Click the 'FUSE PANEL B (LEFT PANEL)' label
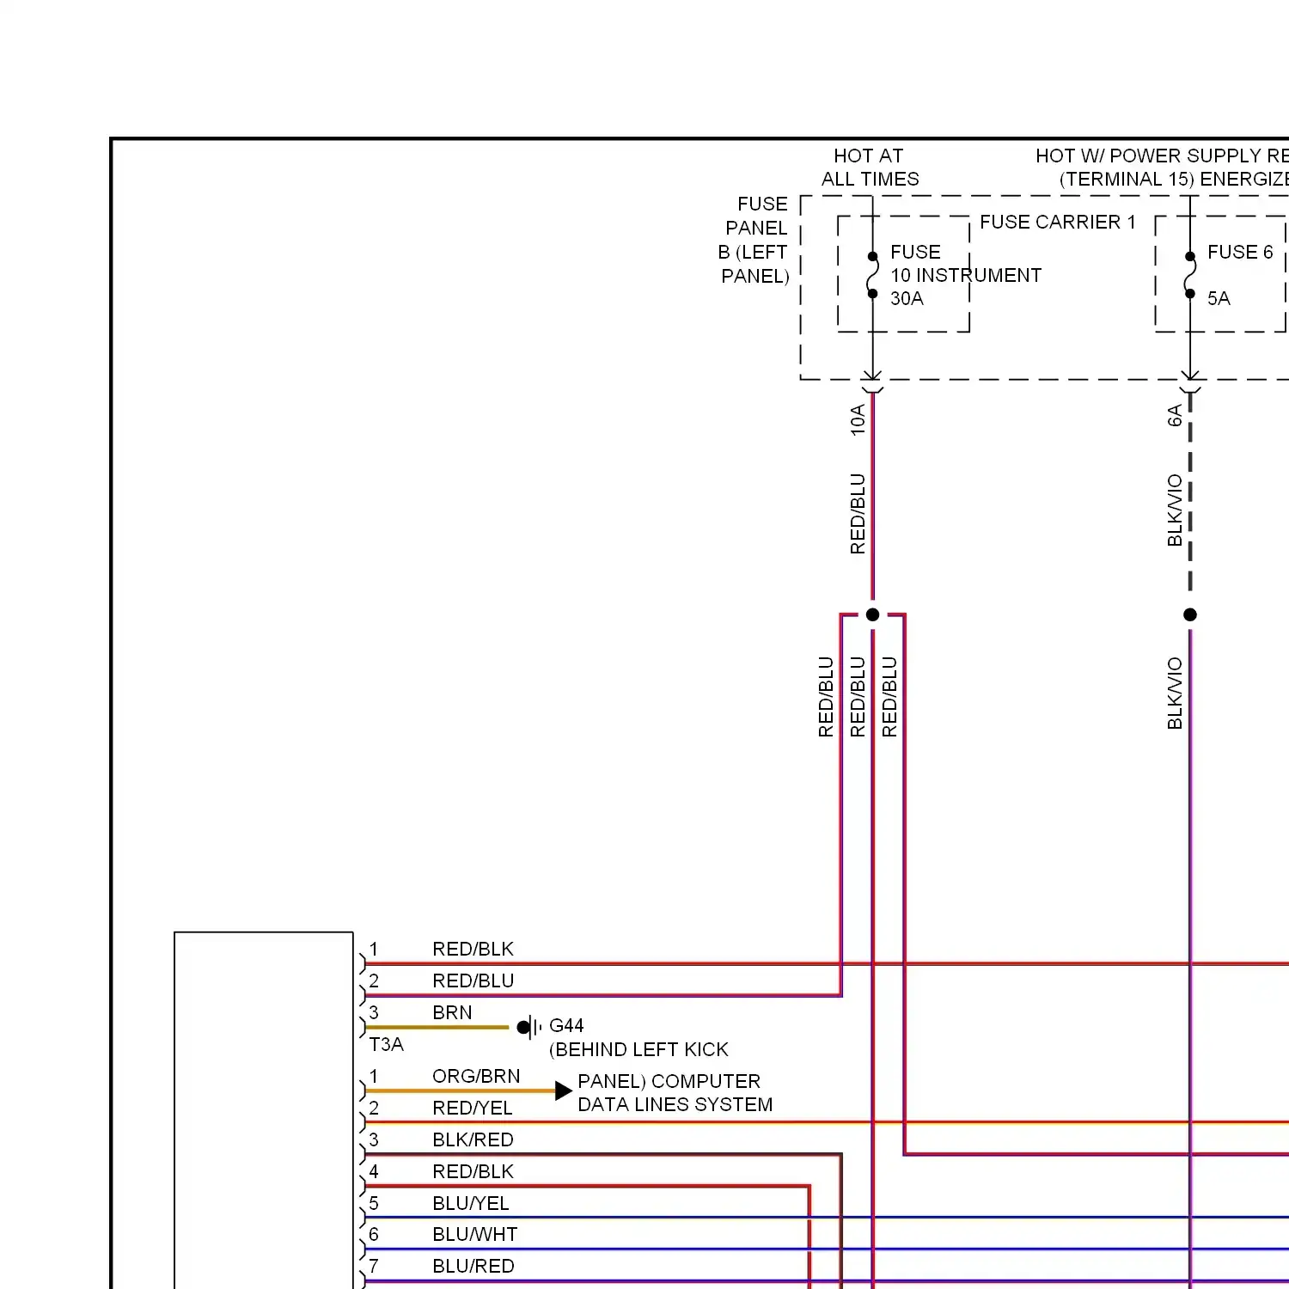The width and height of the screenshot is (1289, 1289). pos(754,240)
